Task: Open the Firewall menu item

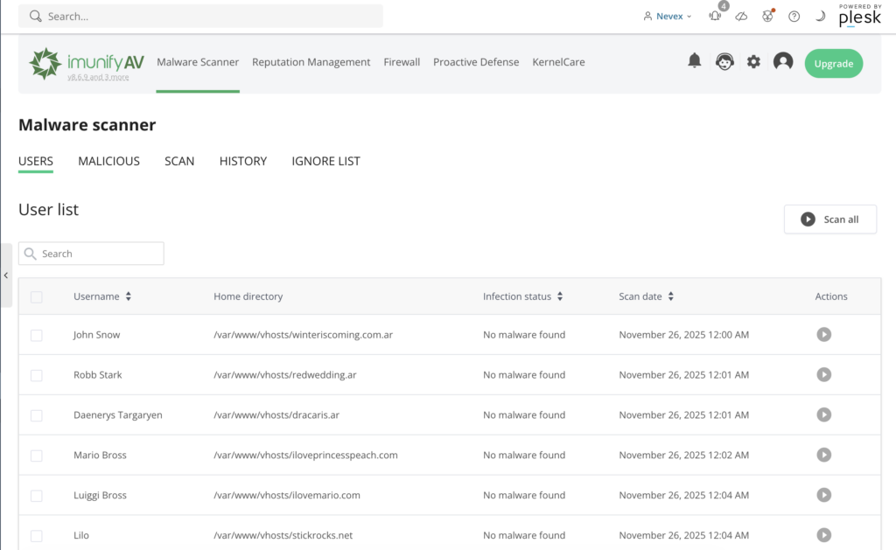Action: tap(402, 62)
